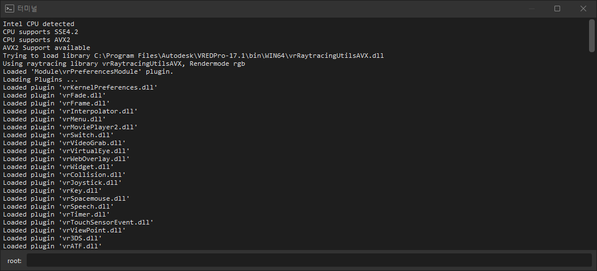Click the terminal icon in title bar
This screenshot has width=597, height=271.
pyautogui.click(x=10, y=9)
